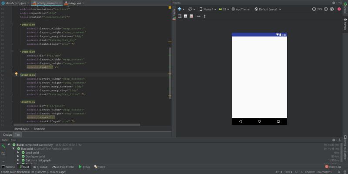Select the Sync sub-tab in build panel

click(13, 140)
